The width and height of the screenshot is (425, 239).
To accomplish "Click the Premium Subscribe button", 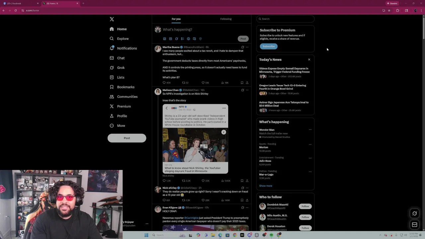I will tap(269, 46).
